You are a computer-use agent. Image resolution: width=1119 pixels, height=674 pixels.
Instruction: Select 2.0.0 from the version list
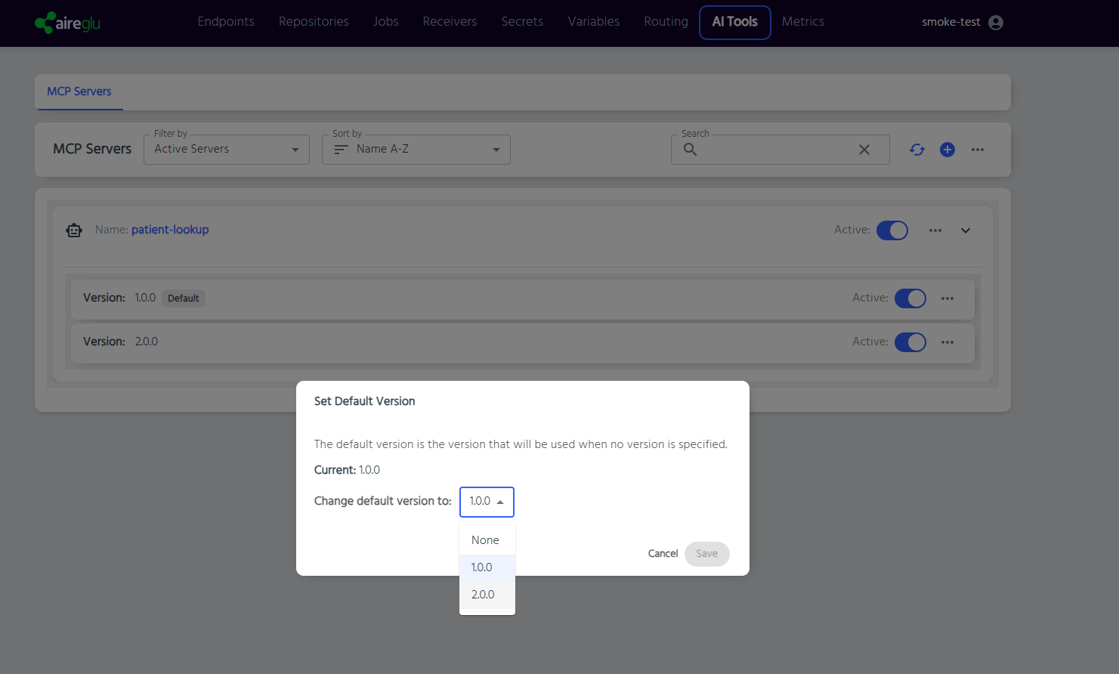(484, 595)
